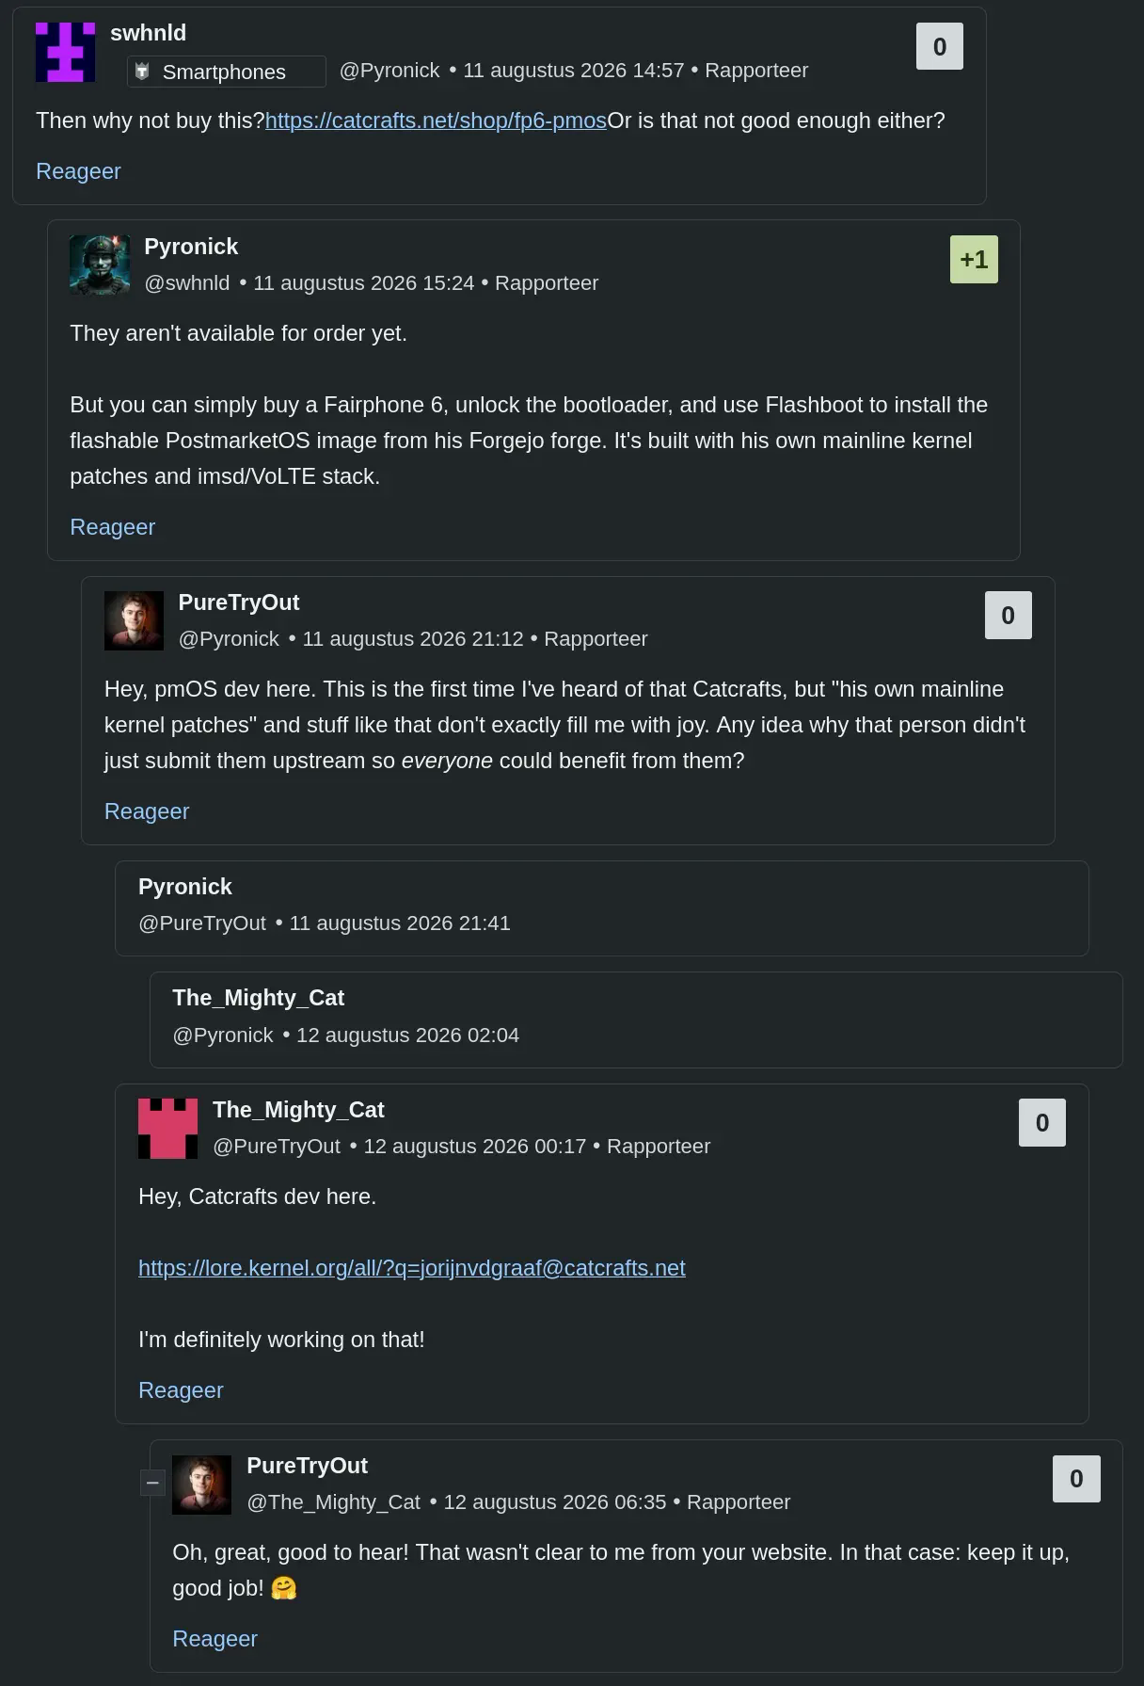Collapse PureTryOut's last reply with minus button
The width and height of the screenshot is (1144, 1686).
click(152, 1483)
